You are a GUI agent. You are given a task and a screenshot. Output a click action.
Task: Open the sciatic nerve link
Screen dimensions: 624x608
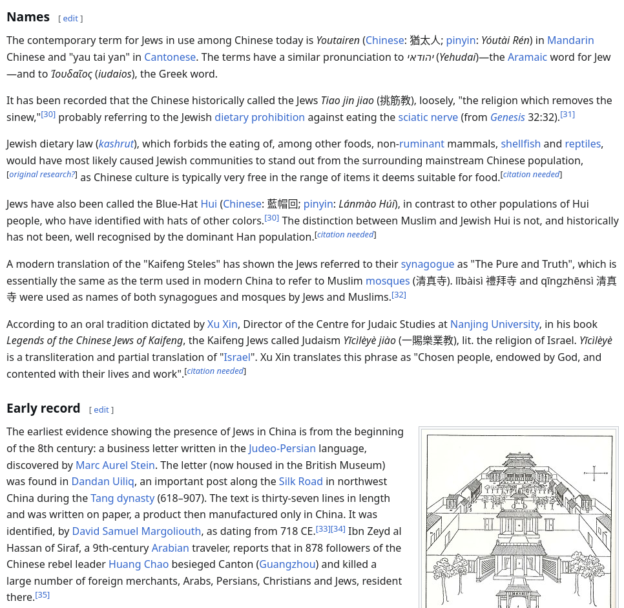428,117
